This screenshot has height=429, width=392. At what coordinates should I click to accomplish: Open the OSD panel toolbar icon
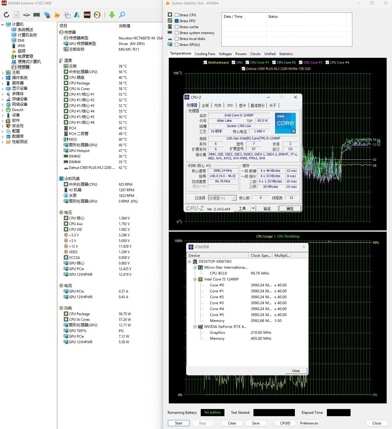tap(87, 15)
